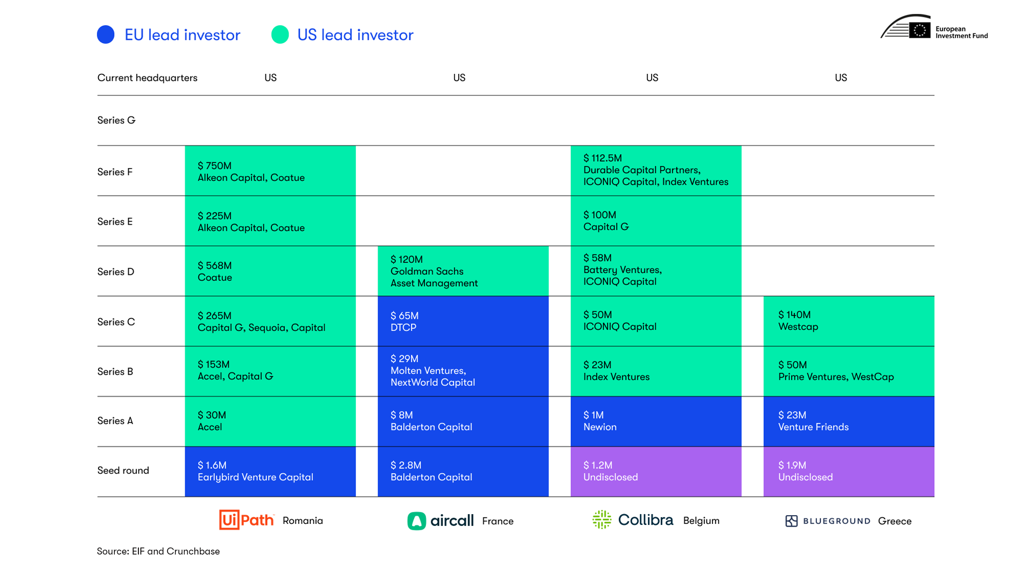1034x582 pixels.
Task: Click the $29M Molten Ventures Series B cell
Action: tap(463, 371)
